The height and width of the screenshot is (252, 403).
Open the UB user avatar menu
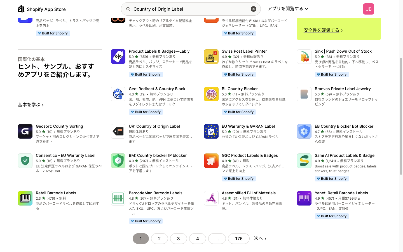pos(368,9)
